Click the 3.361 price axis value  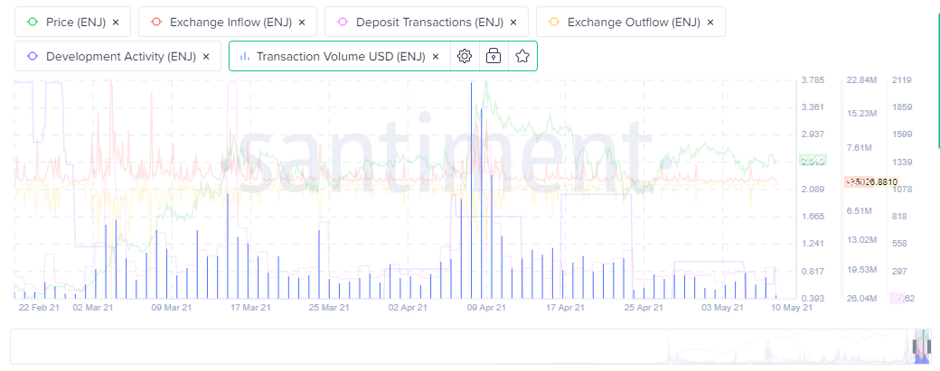tap(813, 107)
